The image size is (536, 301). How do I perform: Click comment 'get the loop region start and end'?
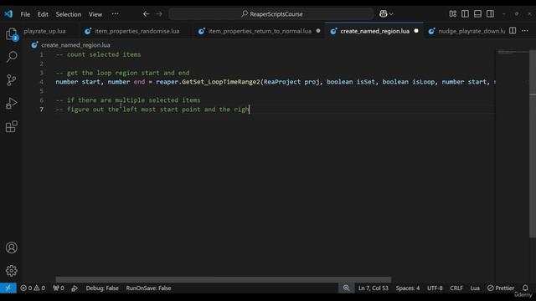(x=128, y=73)
